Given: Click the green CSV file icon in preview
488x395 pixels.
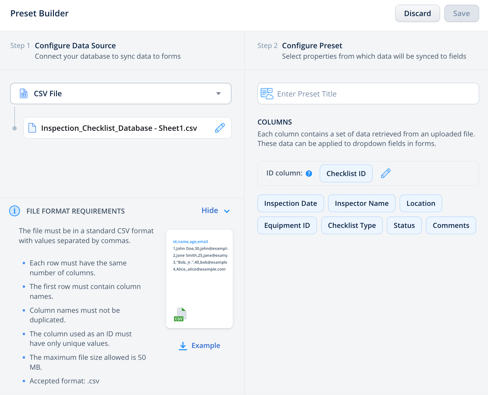Looking at the screenshot, I should [180, 315].
